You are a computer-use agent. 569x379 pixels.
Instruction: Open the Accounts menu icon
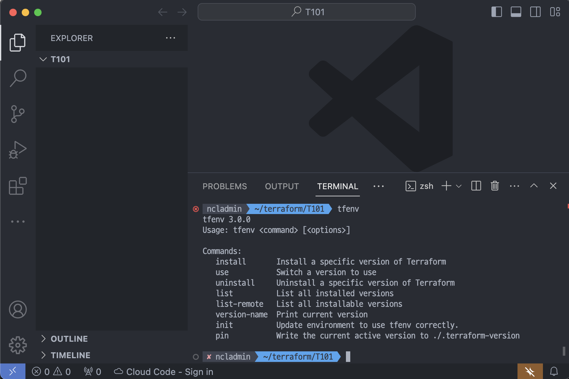tap(18, 309)
